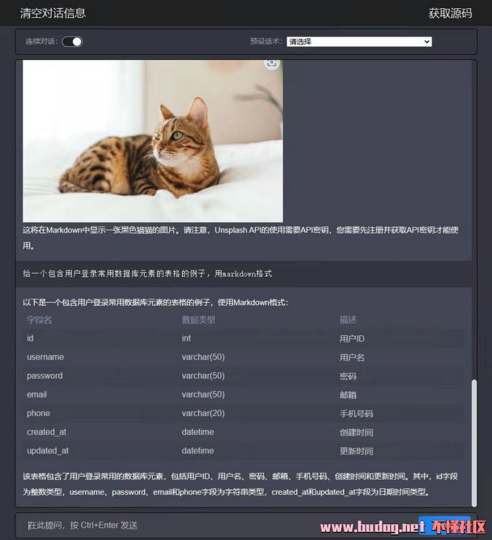Screen dimensions: 492x540
Task: Click varchar(50) in the email row
Action: coord(203,395)
